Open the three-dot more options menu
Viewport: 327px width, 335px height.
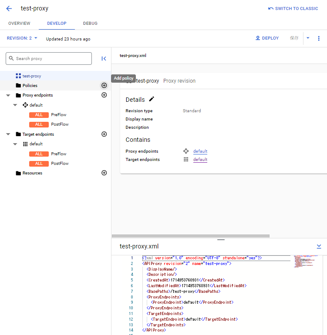click(x=319, y=38)
